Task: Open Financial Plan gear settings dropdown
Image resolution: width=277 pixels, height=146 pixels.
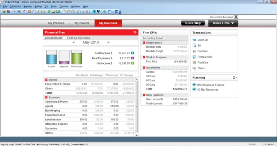Action: point(135,32)
